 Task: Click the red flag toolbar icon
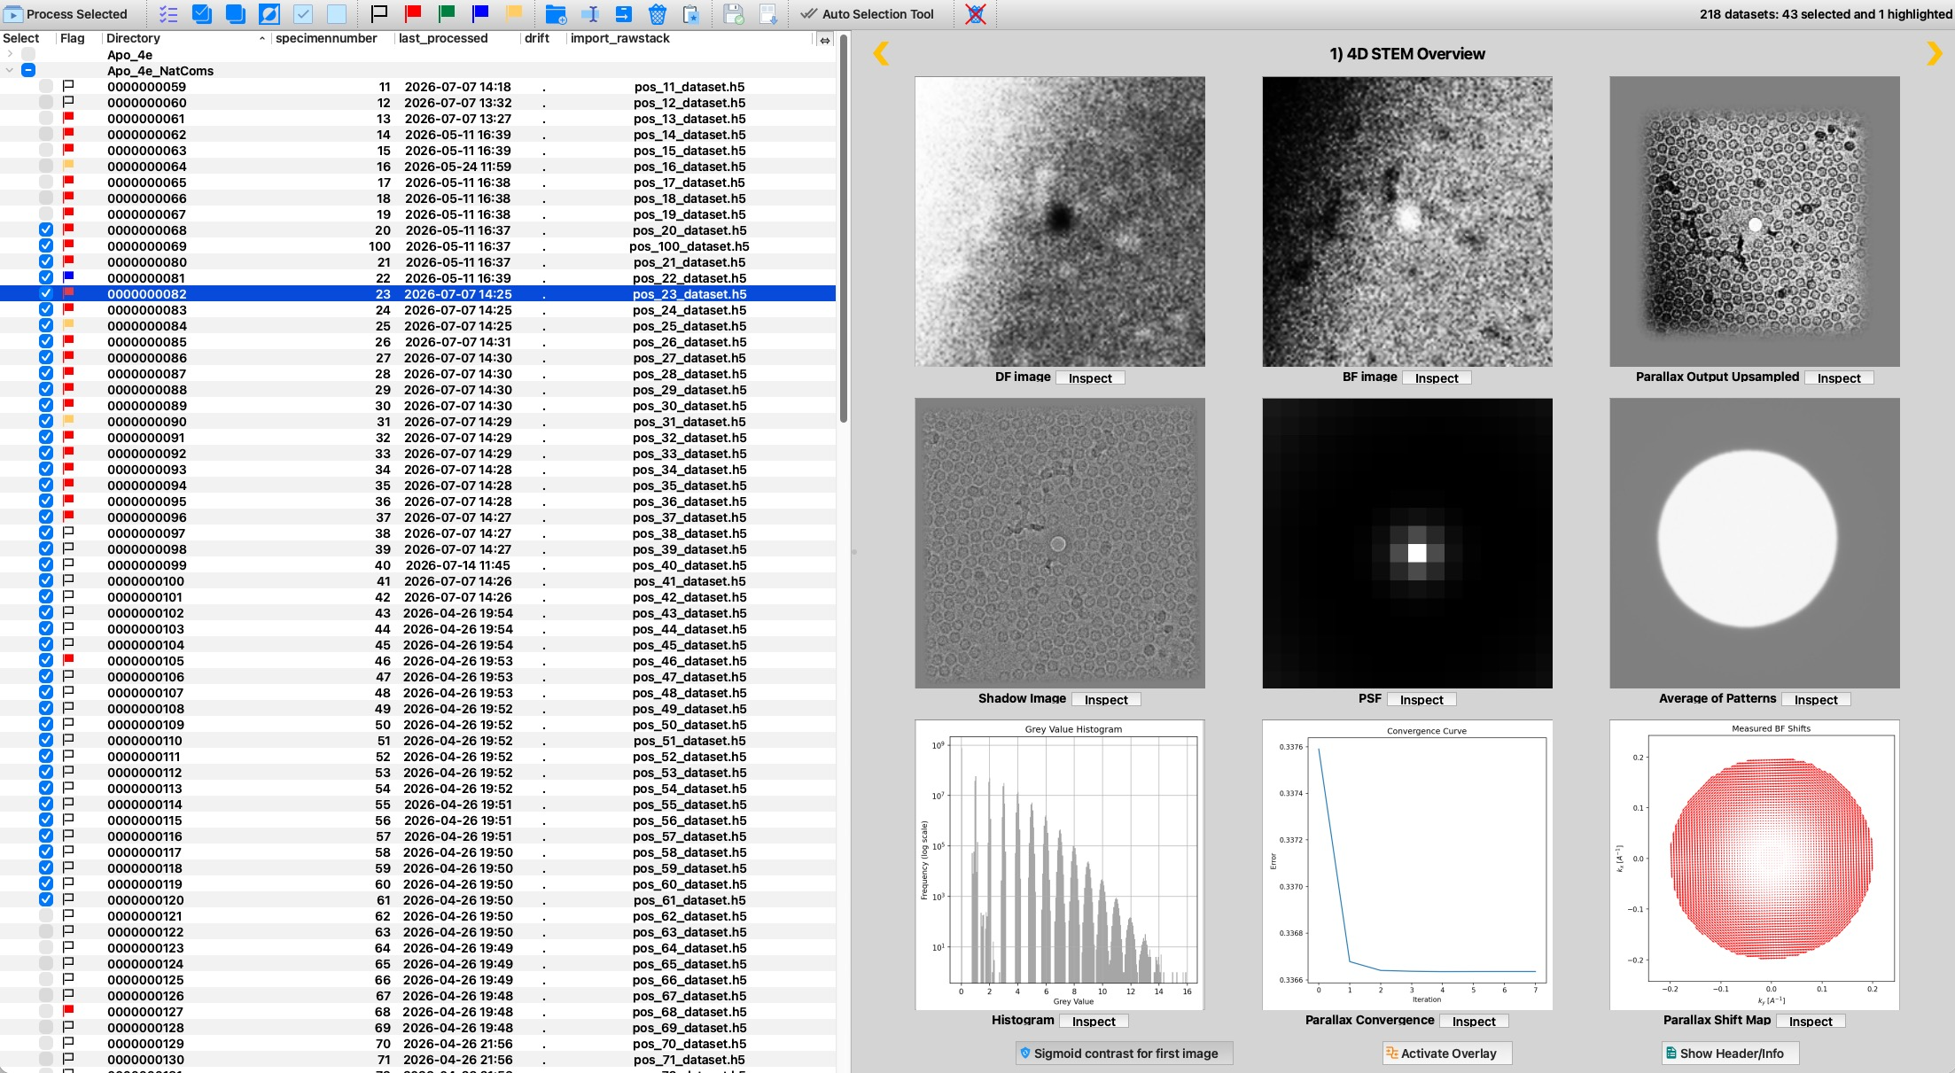click(413, 13)
